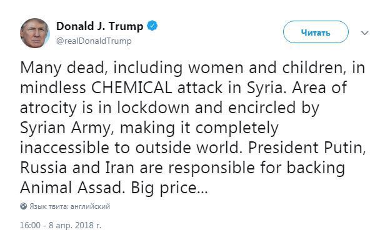Click Russia and Iran text line
Viewport: 390px width, 237px height.
182,168
